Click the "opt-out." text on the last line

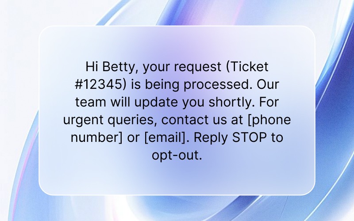177,155
